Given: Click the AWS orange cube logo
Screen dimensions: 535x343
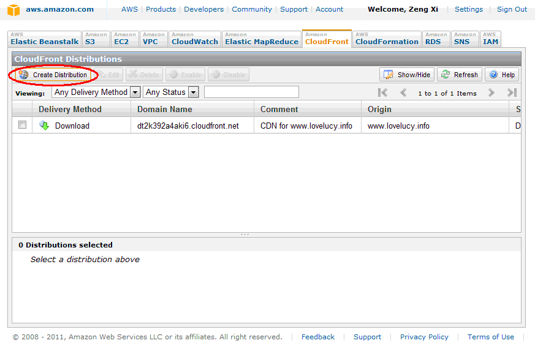Looking at the screenshot, I should coord(13,10).
